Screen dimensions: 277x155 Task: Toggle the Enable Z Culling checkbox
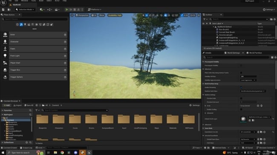[x=241, y=109]
